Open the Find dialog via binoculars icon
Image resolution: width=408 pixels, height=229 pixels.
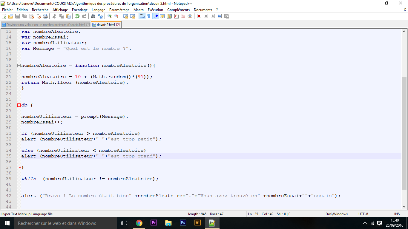(93, 16)
